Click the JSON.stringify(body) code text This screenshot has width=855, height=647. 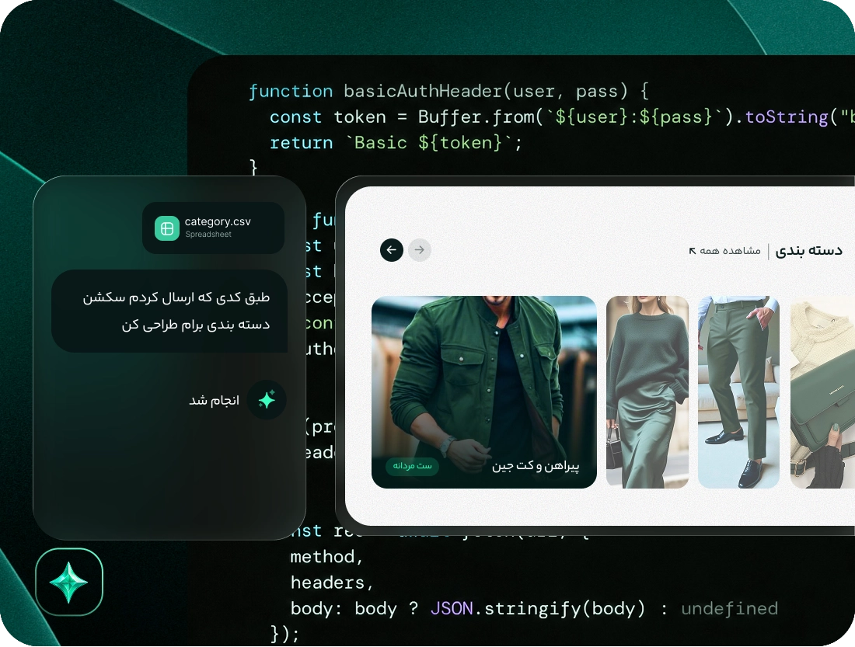point(538,608)
